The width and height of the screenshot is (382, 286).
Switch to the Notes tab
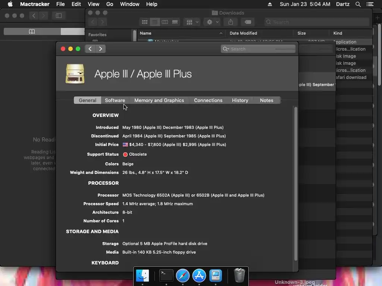tap(266, 100)
